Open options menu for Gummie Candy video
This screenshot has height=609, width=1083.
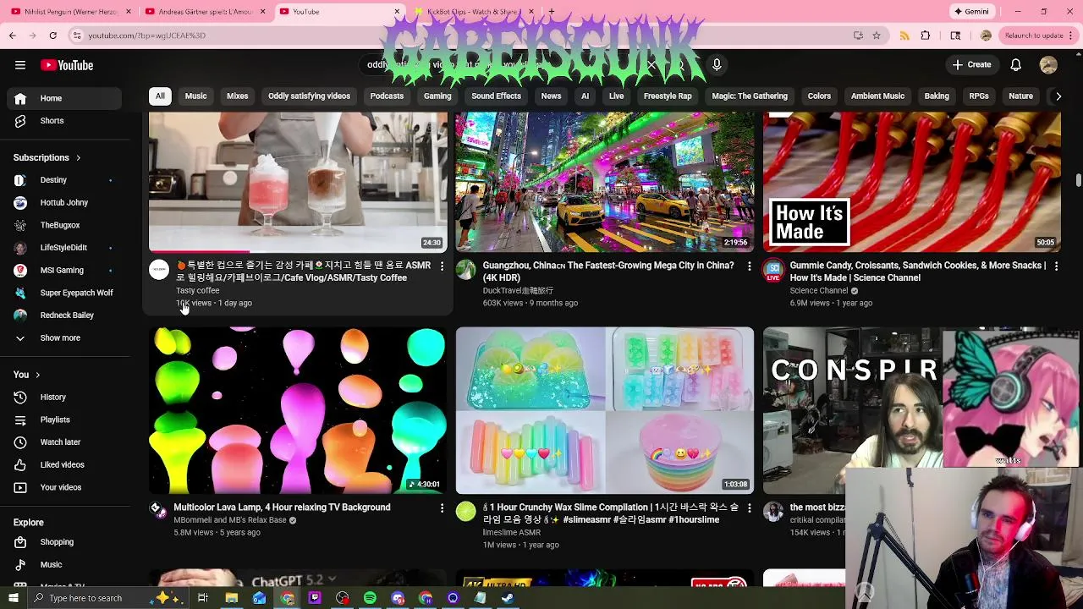click(x=1056, y=266)
